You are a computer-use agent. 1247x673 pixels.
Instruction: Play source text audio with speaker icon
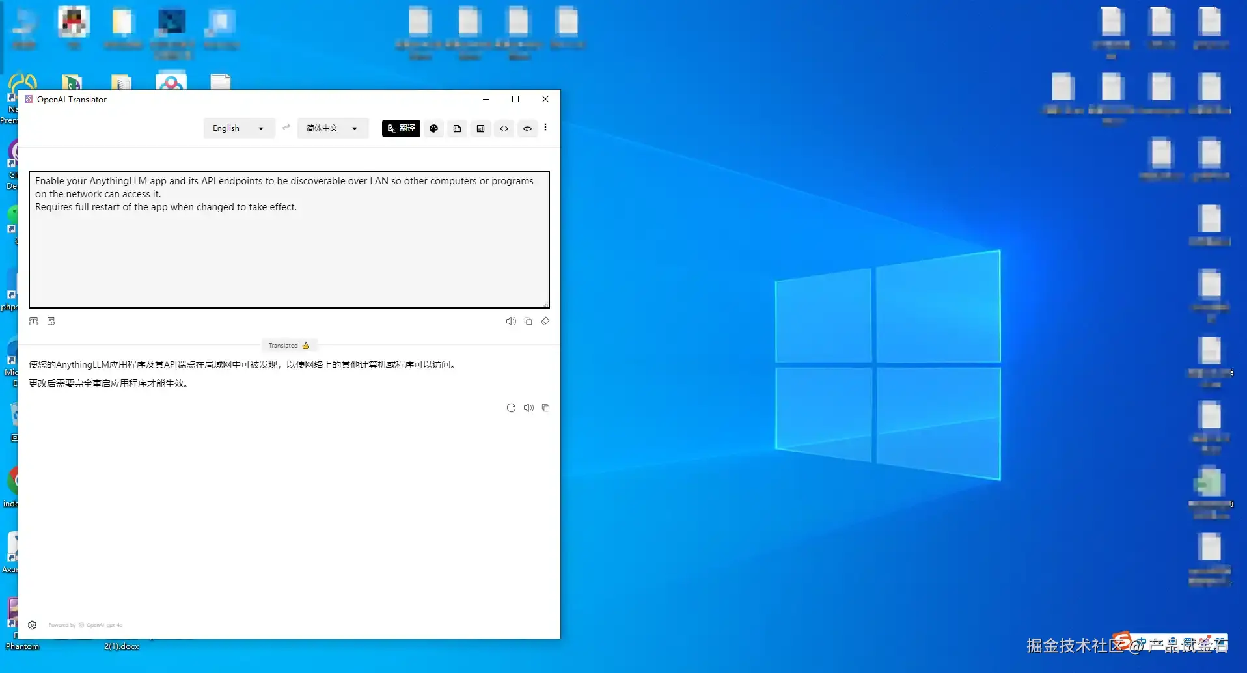(x=511, y=322)
